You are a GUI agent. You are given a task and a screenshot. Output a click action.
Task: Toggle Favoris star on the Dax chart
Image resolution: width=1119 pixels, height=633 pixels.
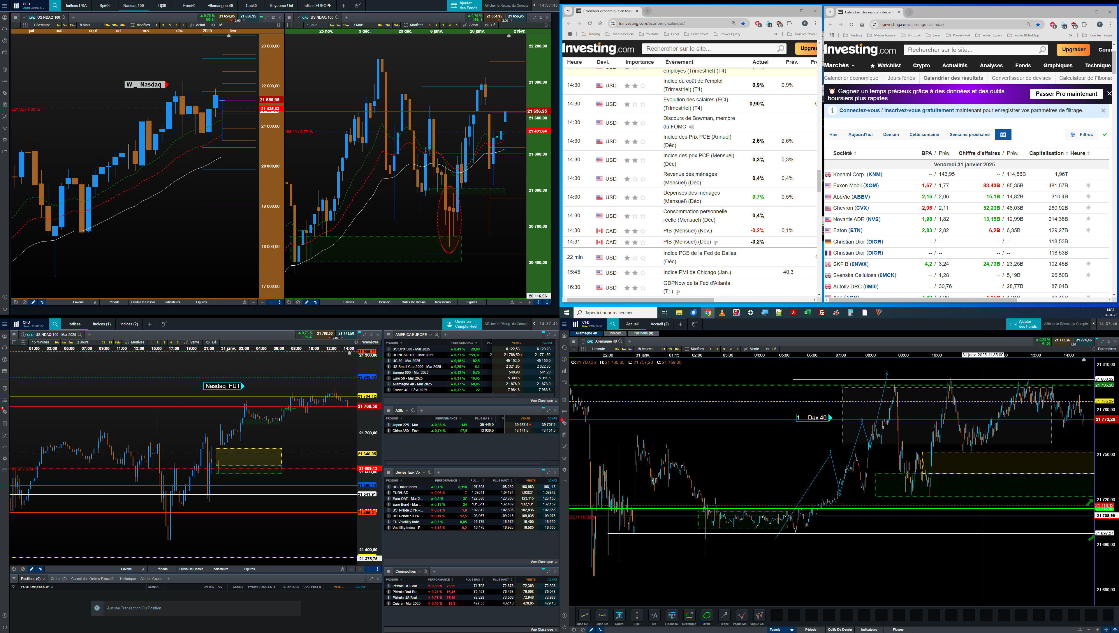coord(791,630)
